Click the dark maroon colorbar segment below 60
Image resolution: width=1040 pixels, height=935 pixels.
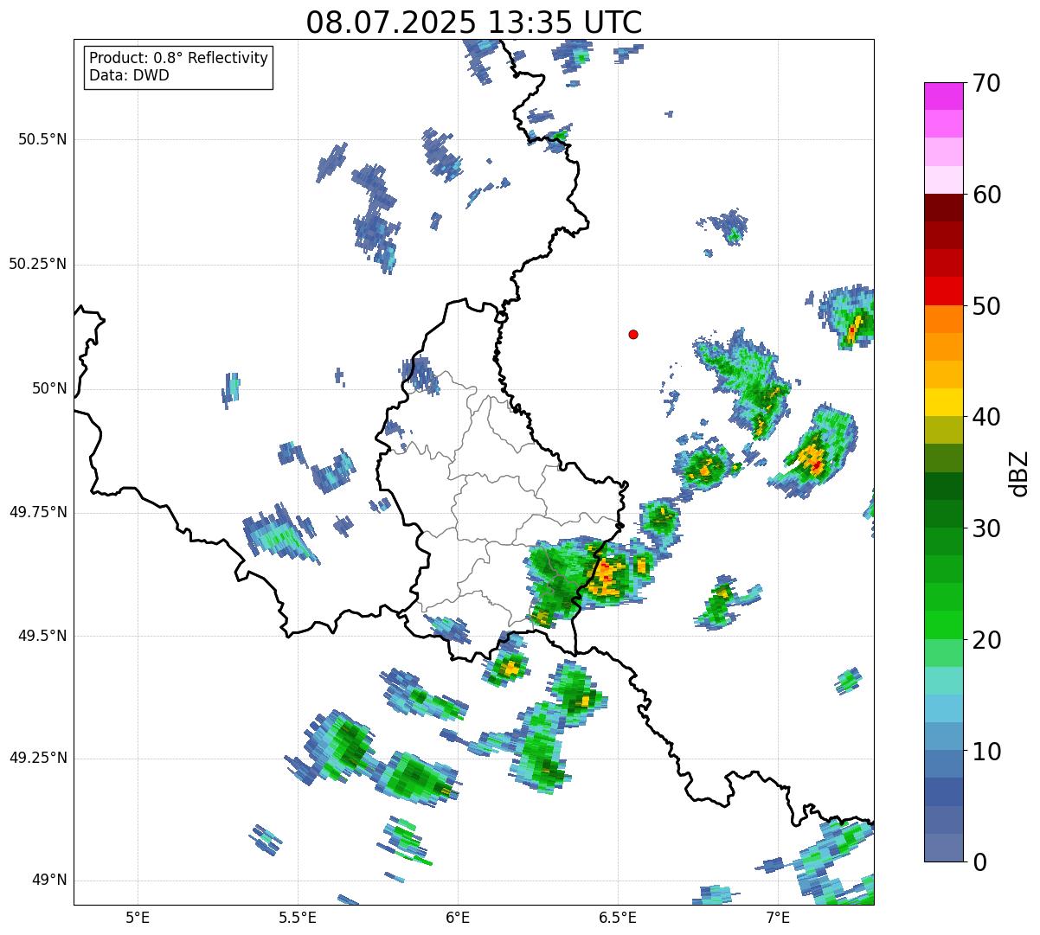[x=943, y=208]
